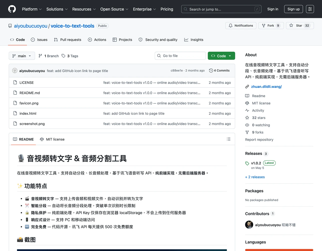322x251 pixels.
Task: Switch to the MIT license tab
Action: 52,139
